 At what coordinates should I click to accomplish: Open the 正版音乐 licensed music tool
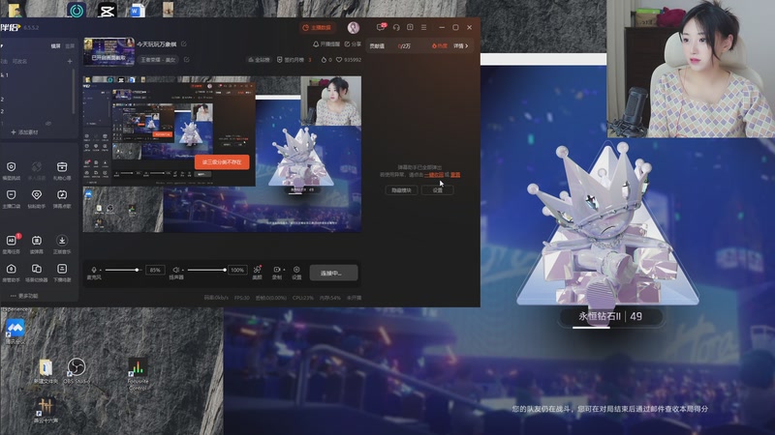pyautogui.click(x=62, y=244)
